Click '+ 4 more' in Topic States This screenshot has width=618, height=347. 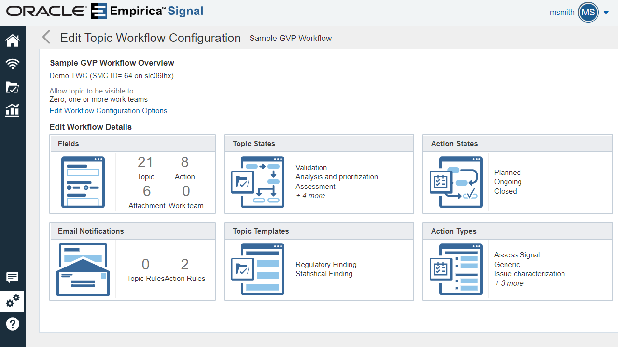click(310, 196)
